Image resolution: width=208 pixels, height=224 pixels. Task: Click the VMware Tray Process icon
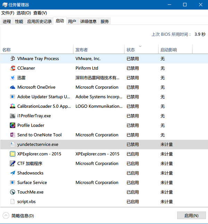(x=12, y=59)
